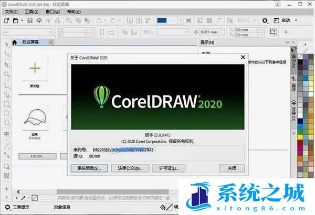Open the 对象 docker tab
The width and height of the screenshot is (315, 215).
point(293,111)
